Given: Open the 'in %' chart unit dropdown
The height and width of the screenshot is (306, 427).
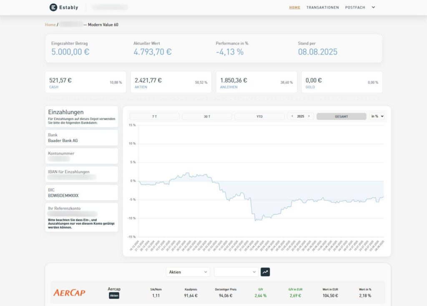Looking at the screenshot, I should click(377, 116).
